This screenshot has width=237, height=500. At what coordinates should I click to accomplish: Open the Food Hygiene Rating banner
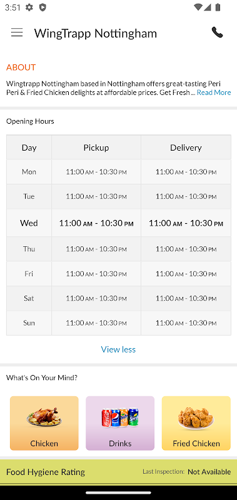118,472
